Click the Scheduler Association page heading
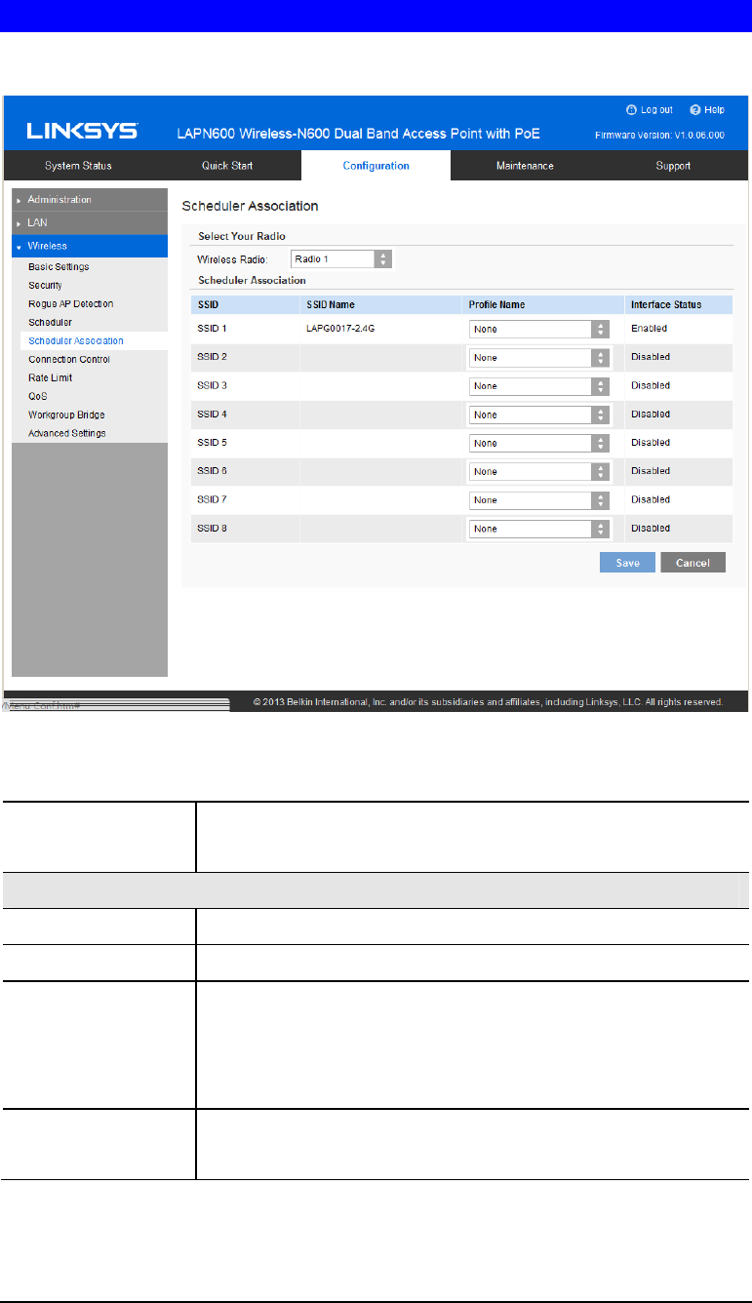The width and height of the screenshot is (752, 1303). click(x=251, y=207)
